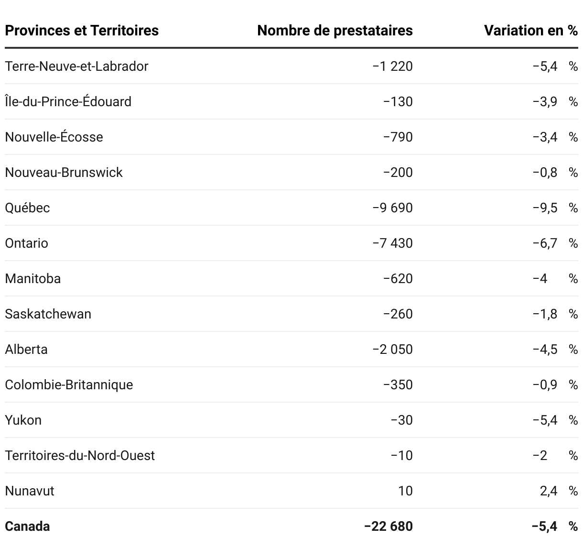Click the Provinces et Territoires column header
583x548 pixels.
point(82,31)
